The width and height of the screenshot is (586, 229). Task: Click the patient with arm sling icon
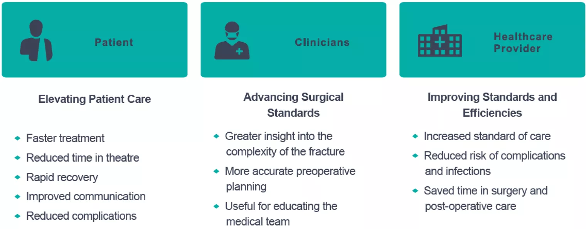click(x=36, y=41)
